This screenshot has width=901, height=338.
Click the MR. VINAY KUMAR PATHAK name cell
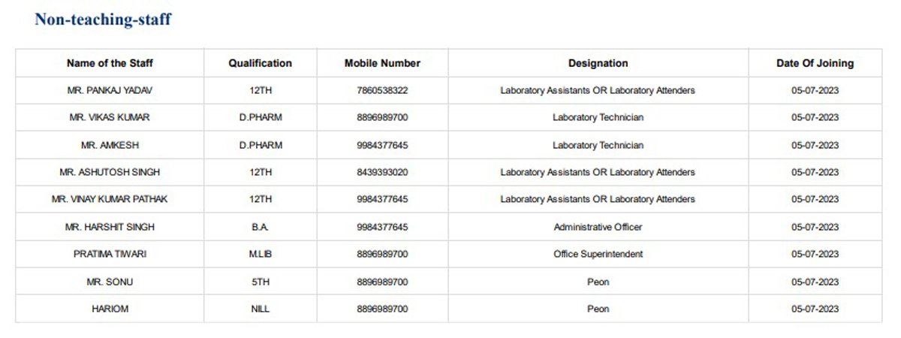point(110,199)
